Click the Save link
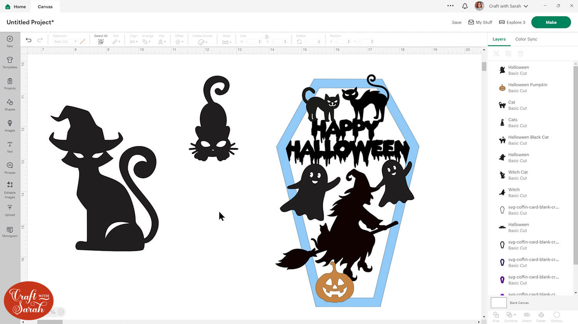Screen dimensions: 578x324 457,22
